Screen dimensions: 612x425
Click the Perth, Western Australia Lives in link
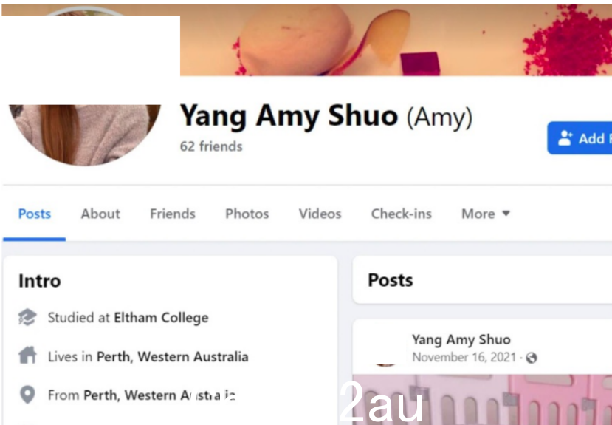[173, 357]
